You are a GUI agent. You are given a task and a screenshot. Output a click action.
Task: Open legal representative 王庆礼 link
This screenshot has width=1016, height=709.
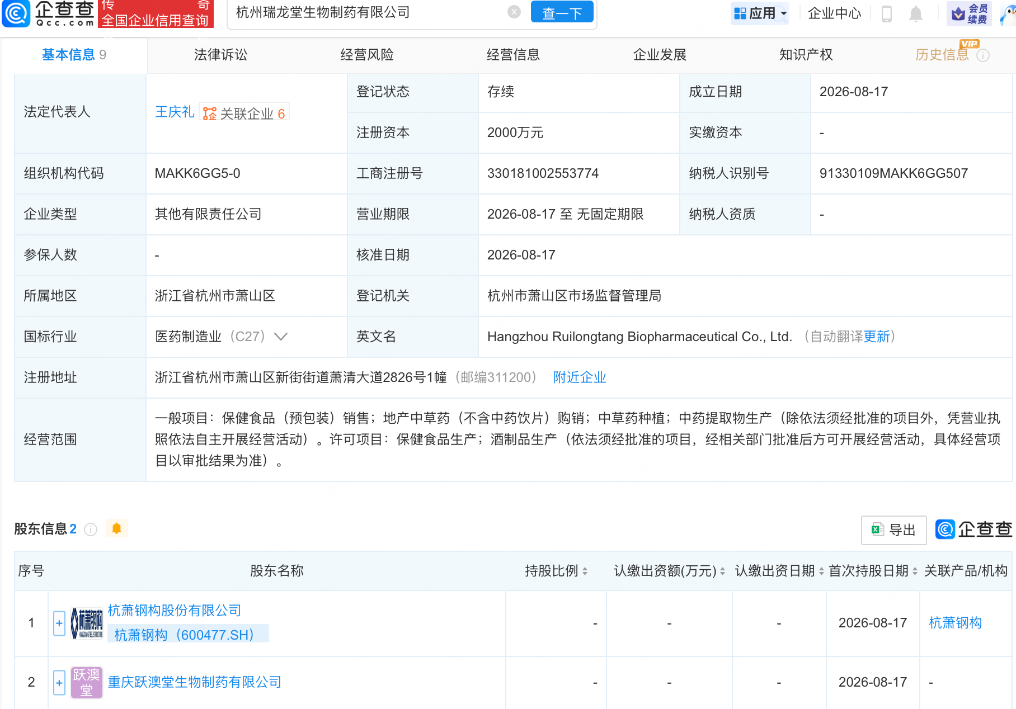point(175,112)
